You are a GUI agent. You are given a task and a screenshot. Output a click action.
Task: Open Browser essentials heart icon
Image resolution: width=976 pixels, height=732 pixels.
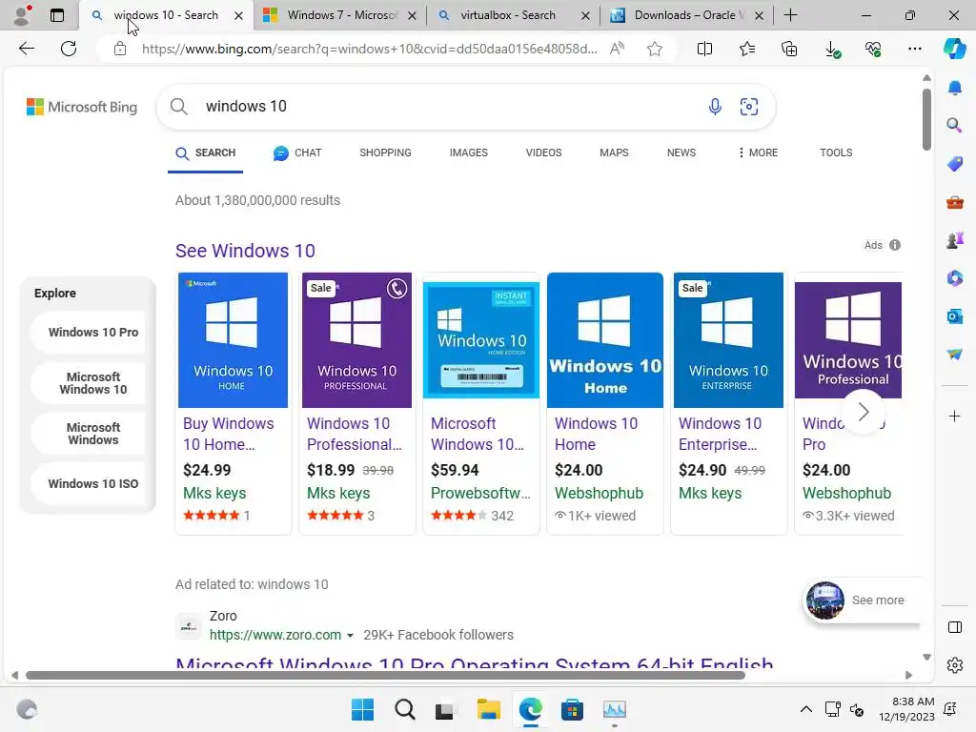pyautogui.click(x=873, y=49)
